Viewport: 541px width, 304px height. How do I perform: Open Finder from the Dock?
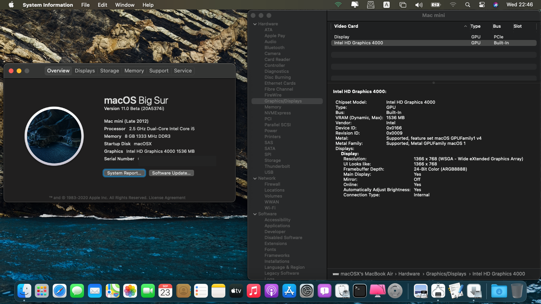click(x=24, y=291)
